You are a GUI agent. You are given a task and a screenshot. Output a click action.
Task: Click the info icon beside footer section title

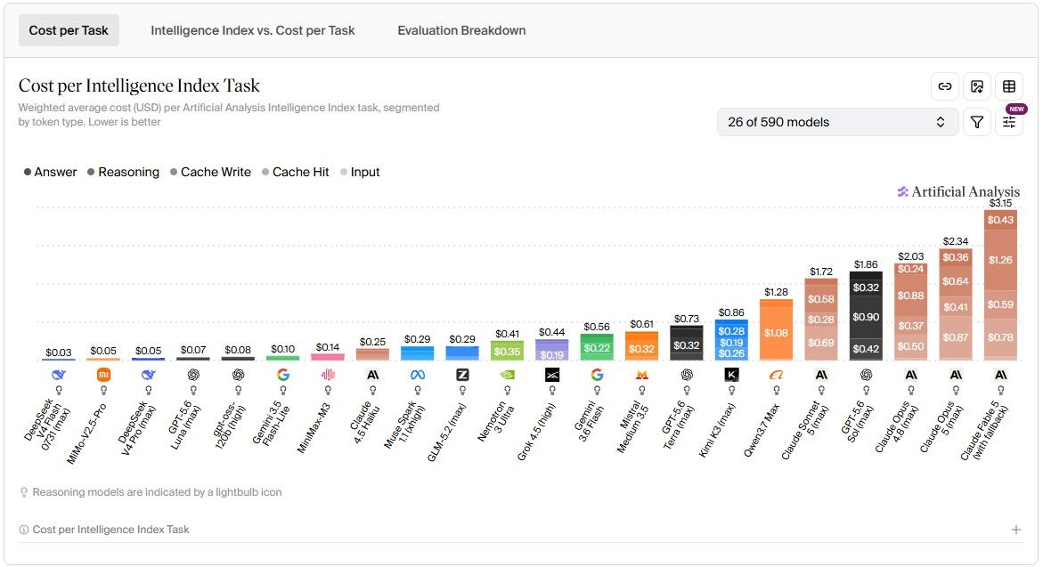(x=24, y=530)
